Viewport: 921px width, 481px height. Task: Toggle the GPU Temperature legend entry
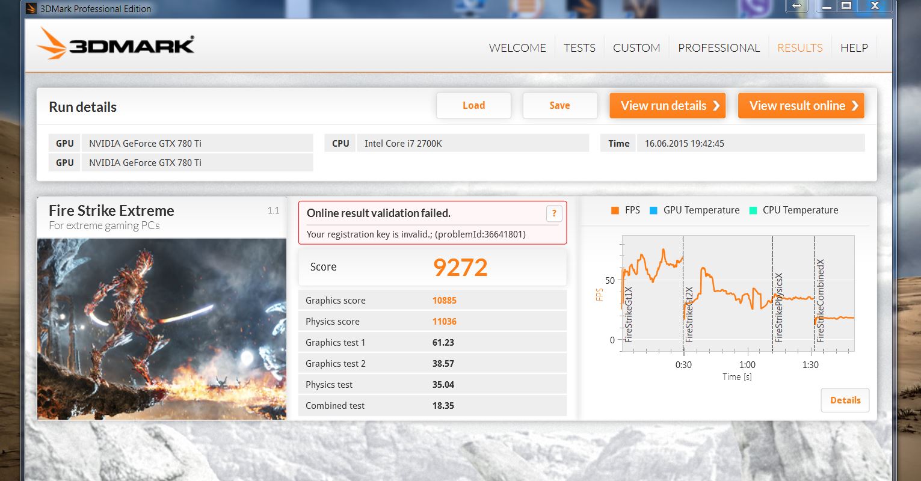[695, 210]
